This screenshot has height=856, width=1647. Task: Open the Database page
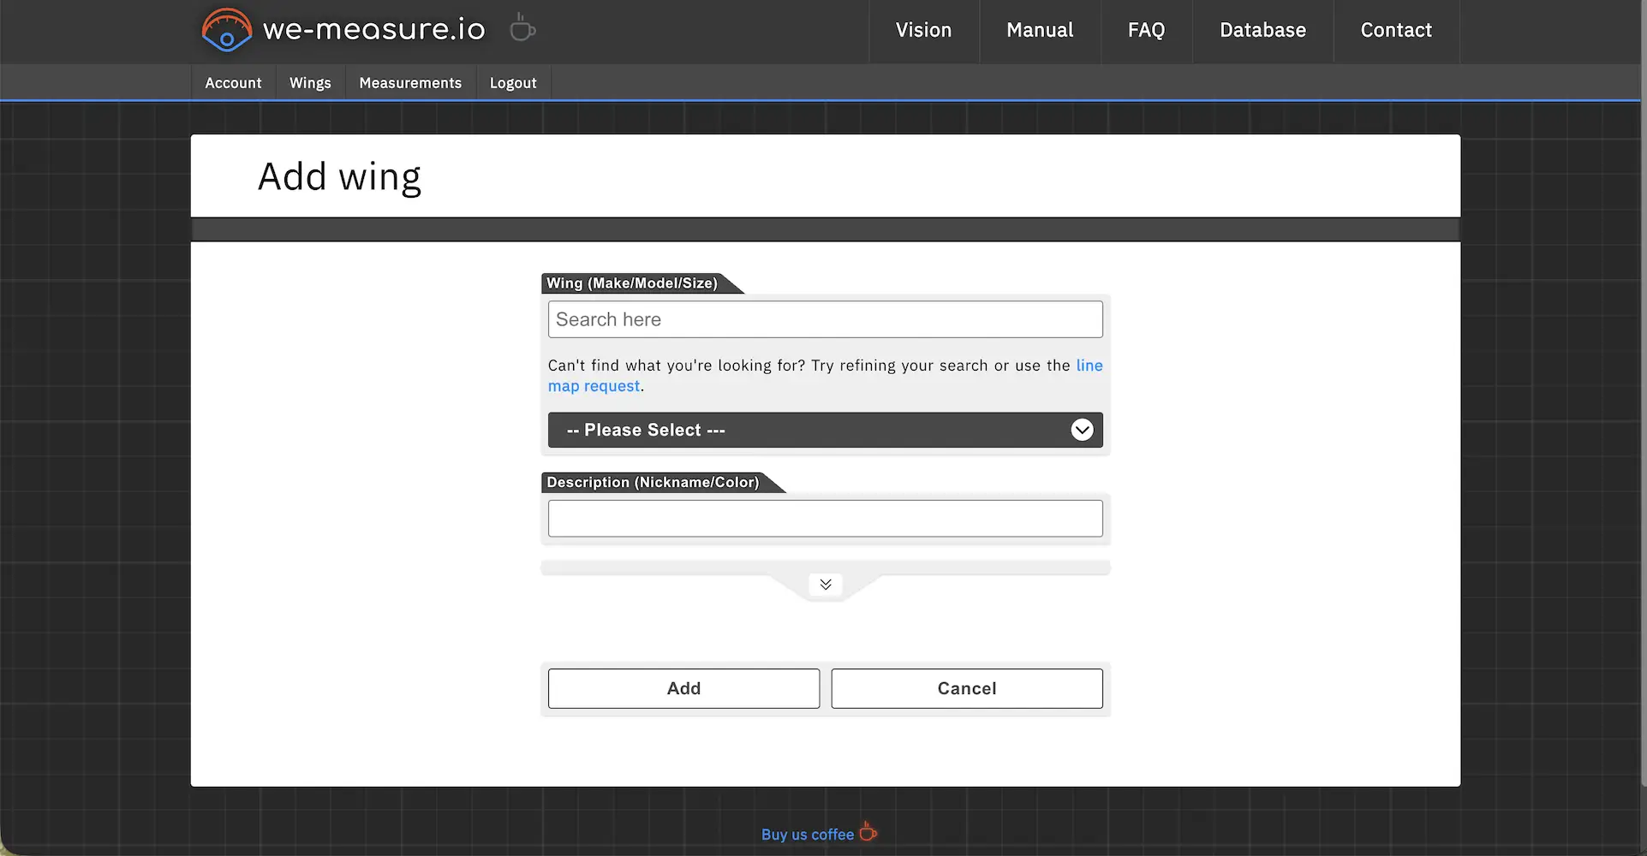point(1262,30)
